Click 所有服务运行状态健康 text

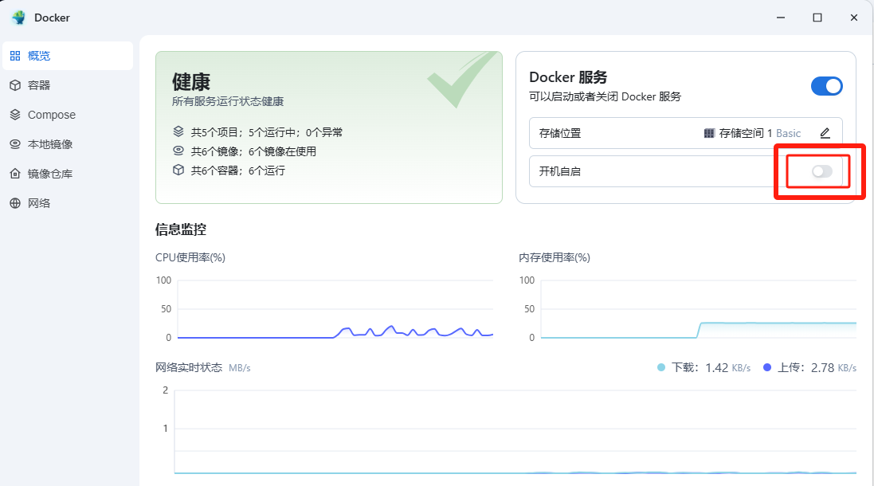click(x=227, y=101)
